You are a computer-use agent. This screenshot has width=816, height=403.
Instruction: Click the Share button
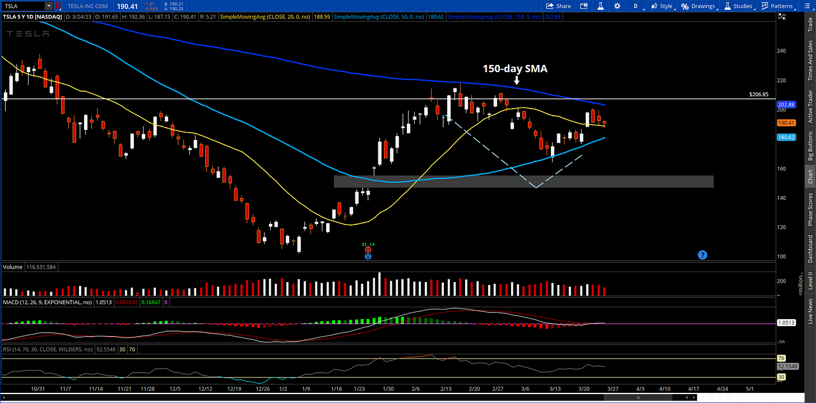tap(559, 6)
